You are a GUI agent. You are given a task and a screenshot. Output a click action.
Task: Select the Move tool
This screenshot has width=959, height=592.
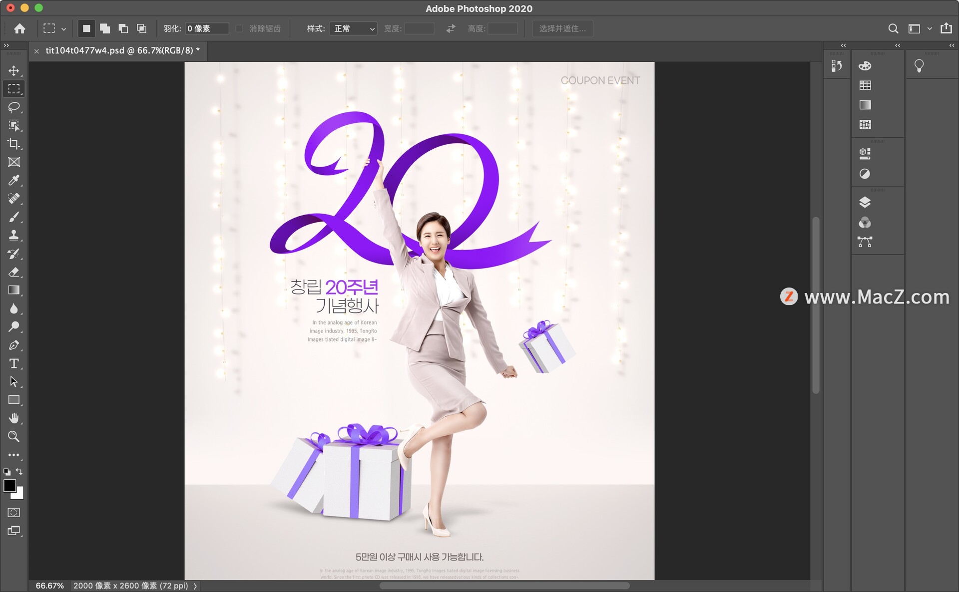pos(14,70)
